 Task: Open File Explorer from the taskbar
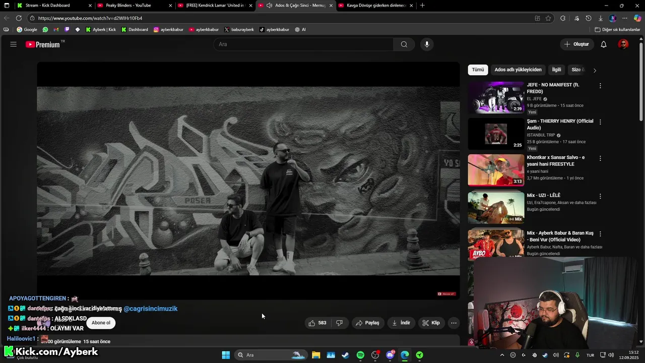tap(316, 355)
